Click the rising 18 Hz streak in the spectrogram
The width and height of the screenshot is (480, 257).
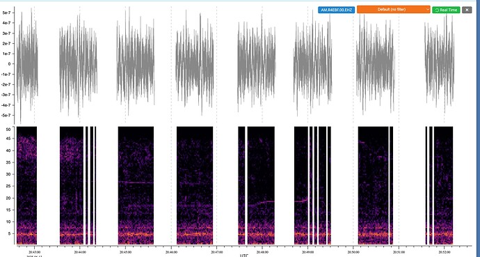click(262, 203)
